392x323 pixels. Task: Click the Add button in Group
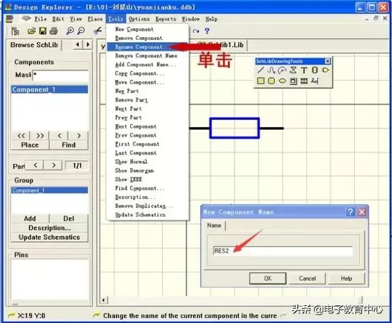point(30,218)
